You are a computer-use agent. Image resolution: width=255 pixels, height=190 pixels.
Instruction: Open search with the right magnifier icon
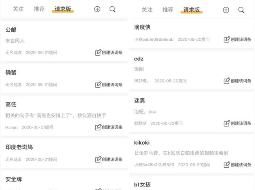pyautogui.click(x=241, y=10)
